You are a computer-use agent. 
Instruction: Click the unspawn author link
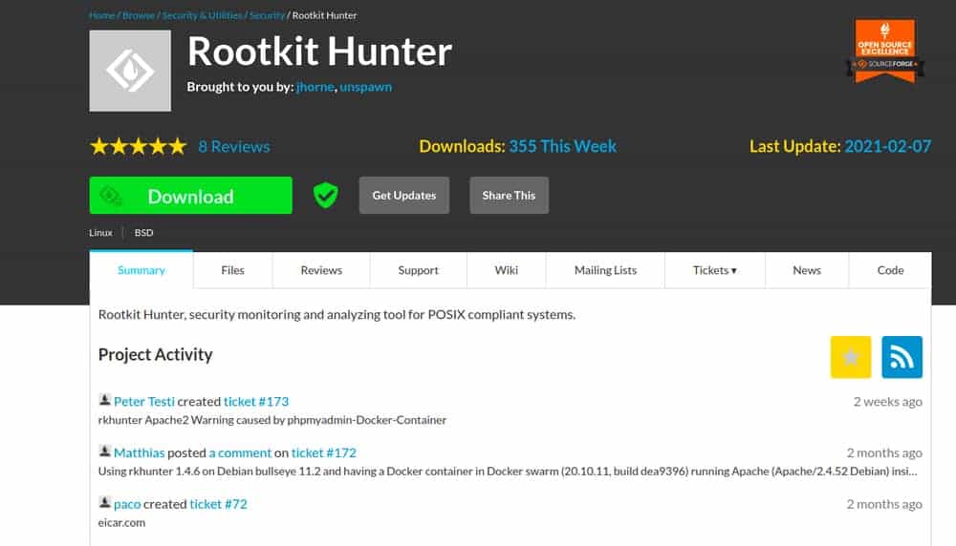(x=366, y=87)
